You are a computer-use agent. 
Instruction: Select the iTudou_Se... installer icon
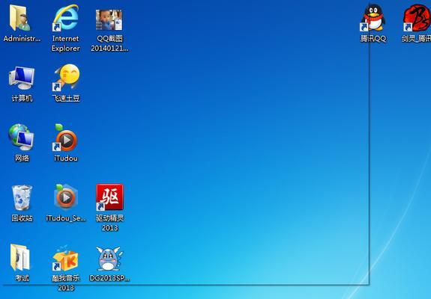tap(66, 197)
